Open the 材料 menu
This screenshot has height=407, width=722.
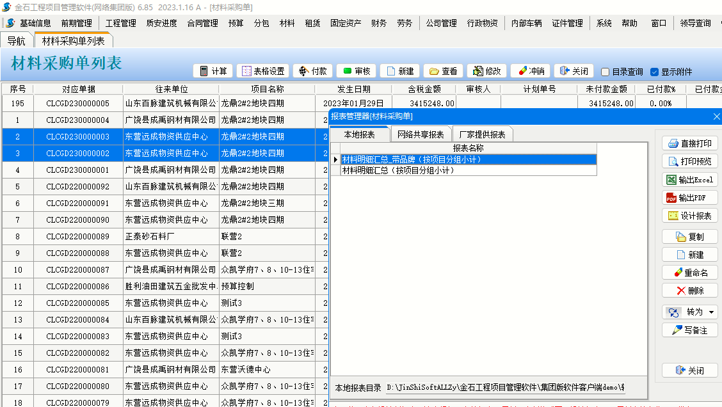(x=287, y=23)
